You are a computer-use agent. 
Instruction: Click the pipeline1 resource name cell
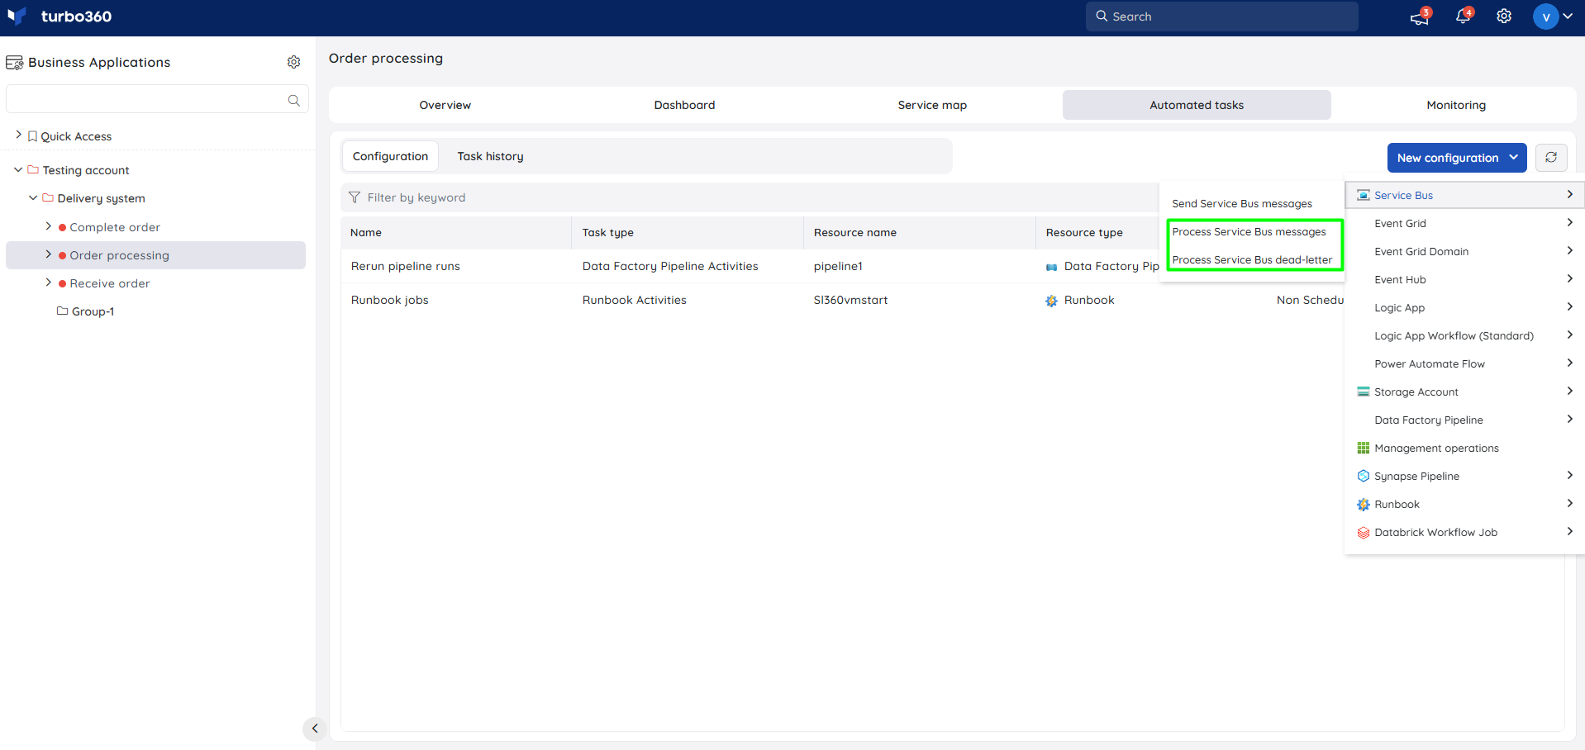point(838,266)
